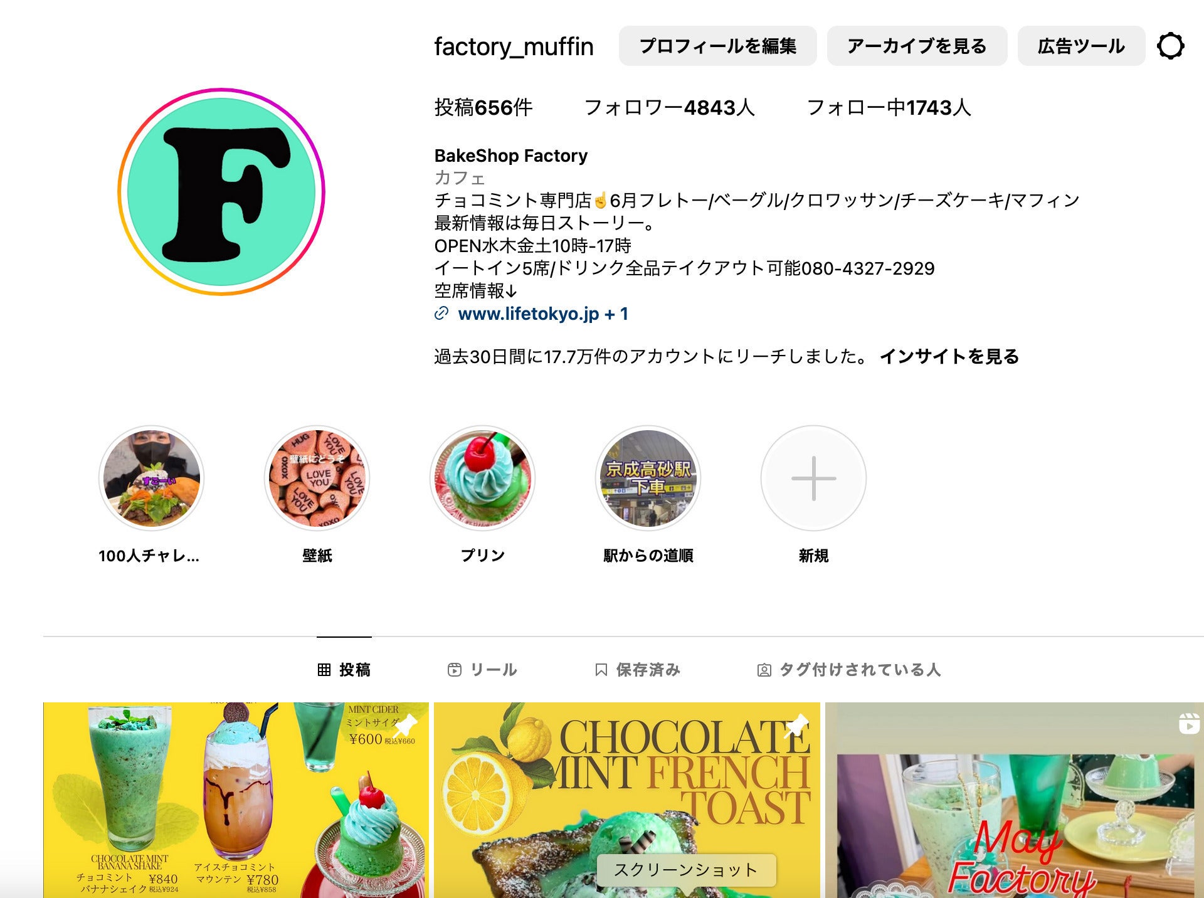Viewport: 1204px width, 898px height.
Task: Open the 駅からの道順 highlight
Action: click(x=648, y=478)
